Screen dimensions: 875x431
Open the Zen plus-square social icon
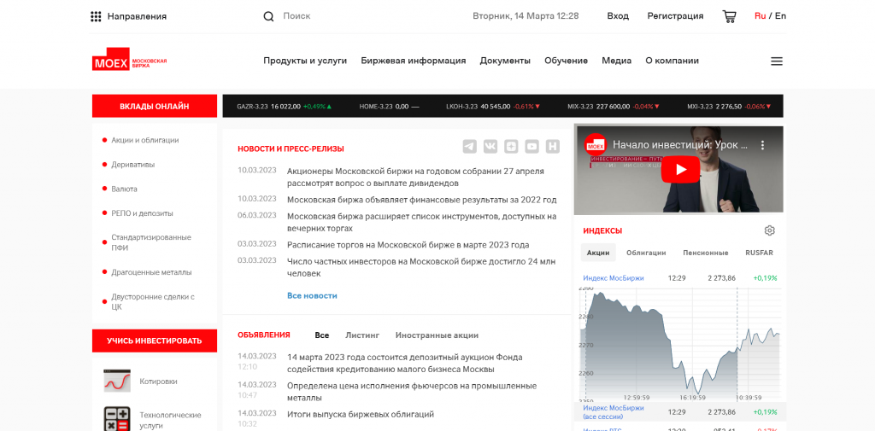pos(511,147)
